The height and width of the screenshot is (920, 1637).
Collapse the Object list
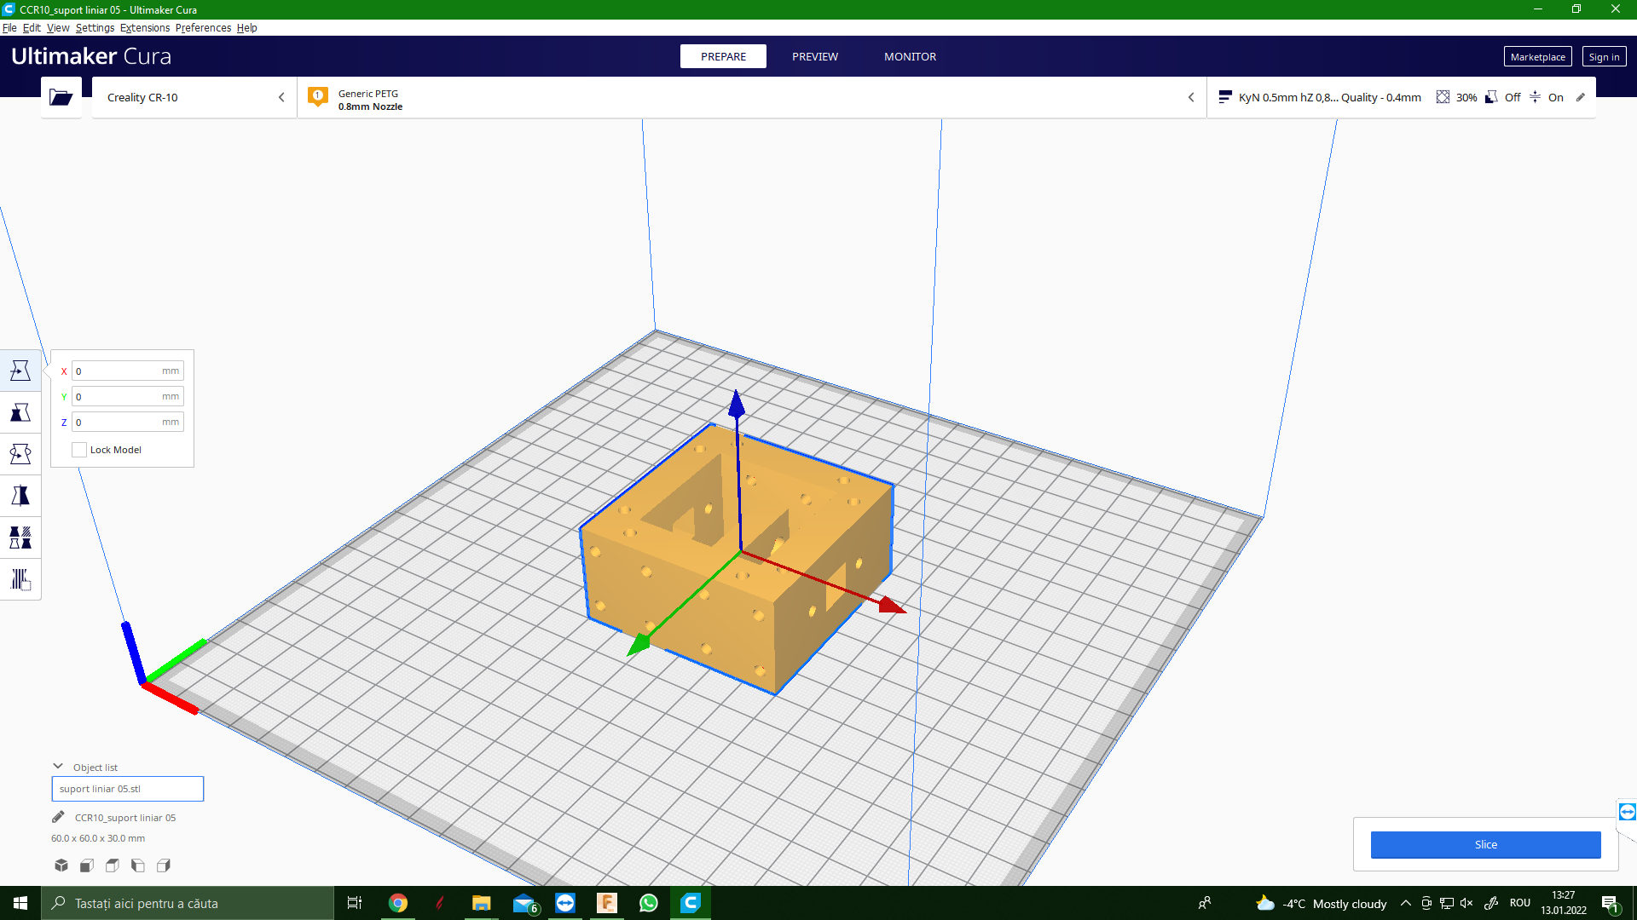coord(58,767)
